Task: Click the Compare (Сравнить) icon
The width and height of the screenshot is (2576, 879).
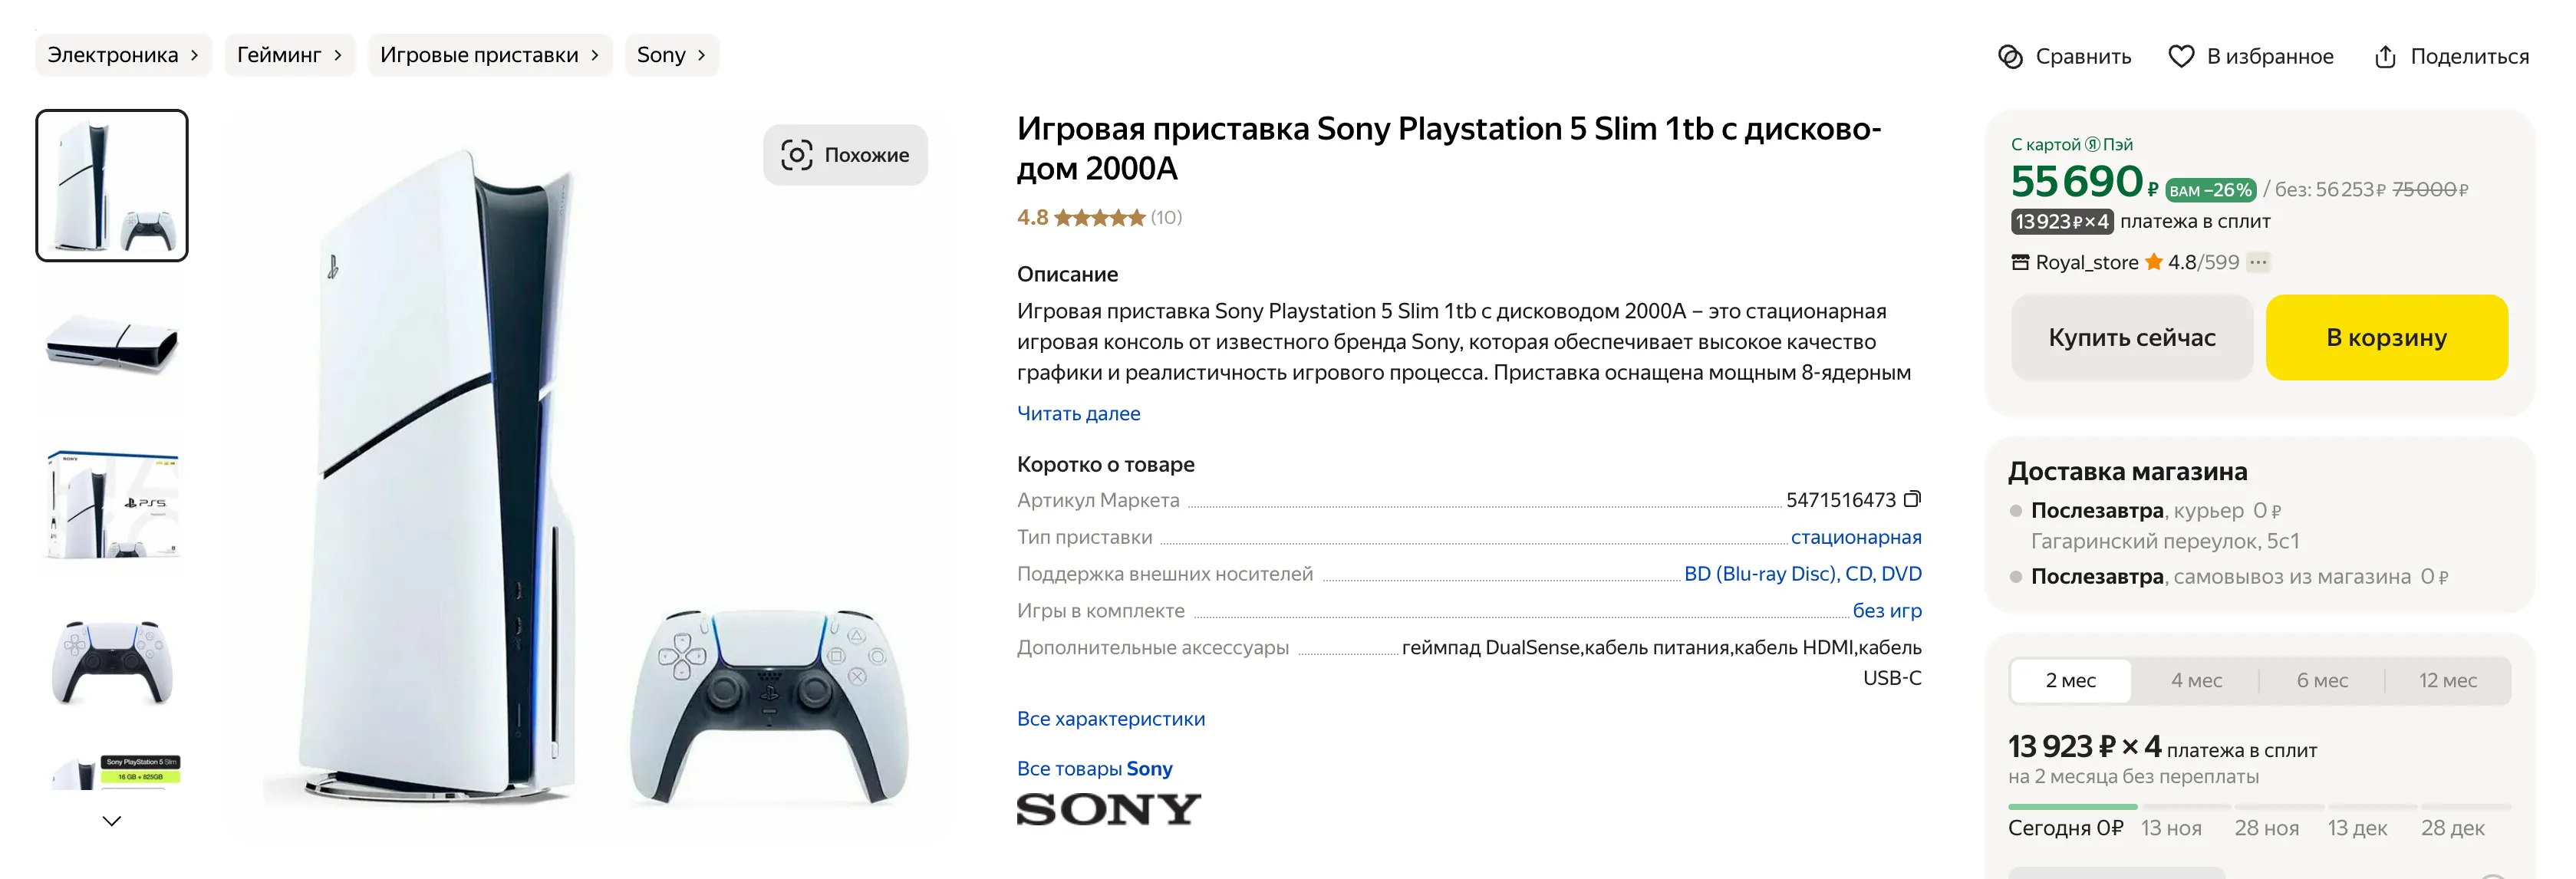Action: coord(2010,57)
